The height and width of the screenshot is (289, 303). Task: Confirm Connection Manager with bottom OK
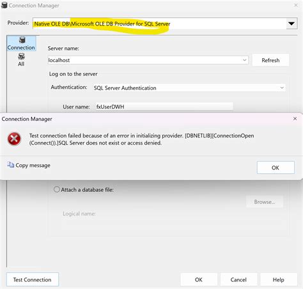(199, 279)
